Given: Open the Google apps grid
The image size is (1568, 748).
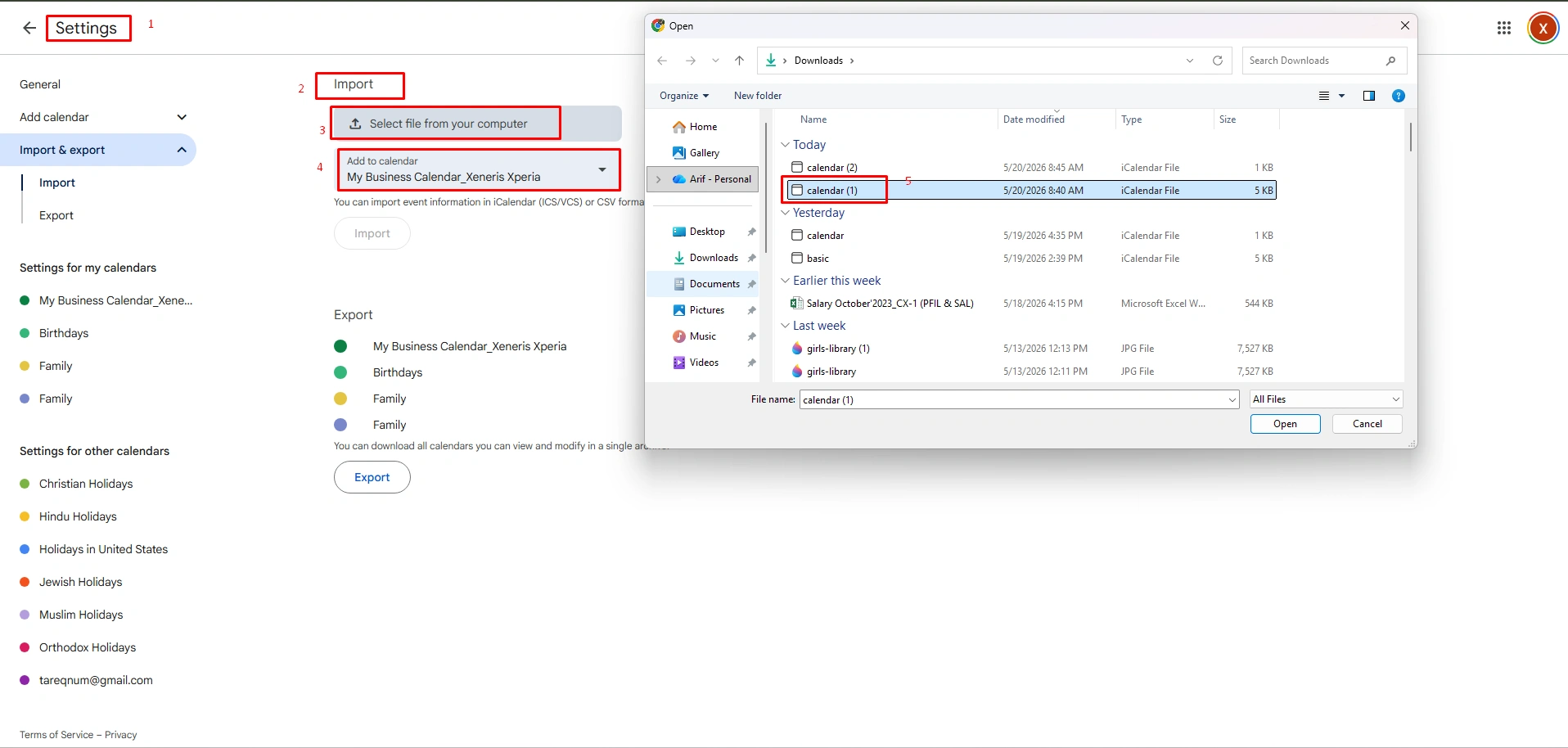Looking at the screenshot, I should click(1504, 28).
